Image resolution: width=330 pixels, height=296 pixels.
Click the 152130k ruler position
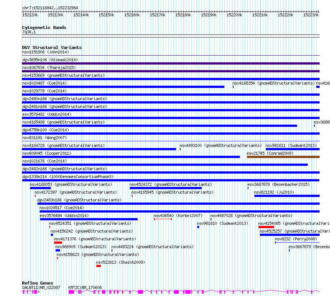point(56,15)
